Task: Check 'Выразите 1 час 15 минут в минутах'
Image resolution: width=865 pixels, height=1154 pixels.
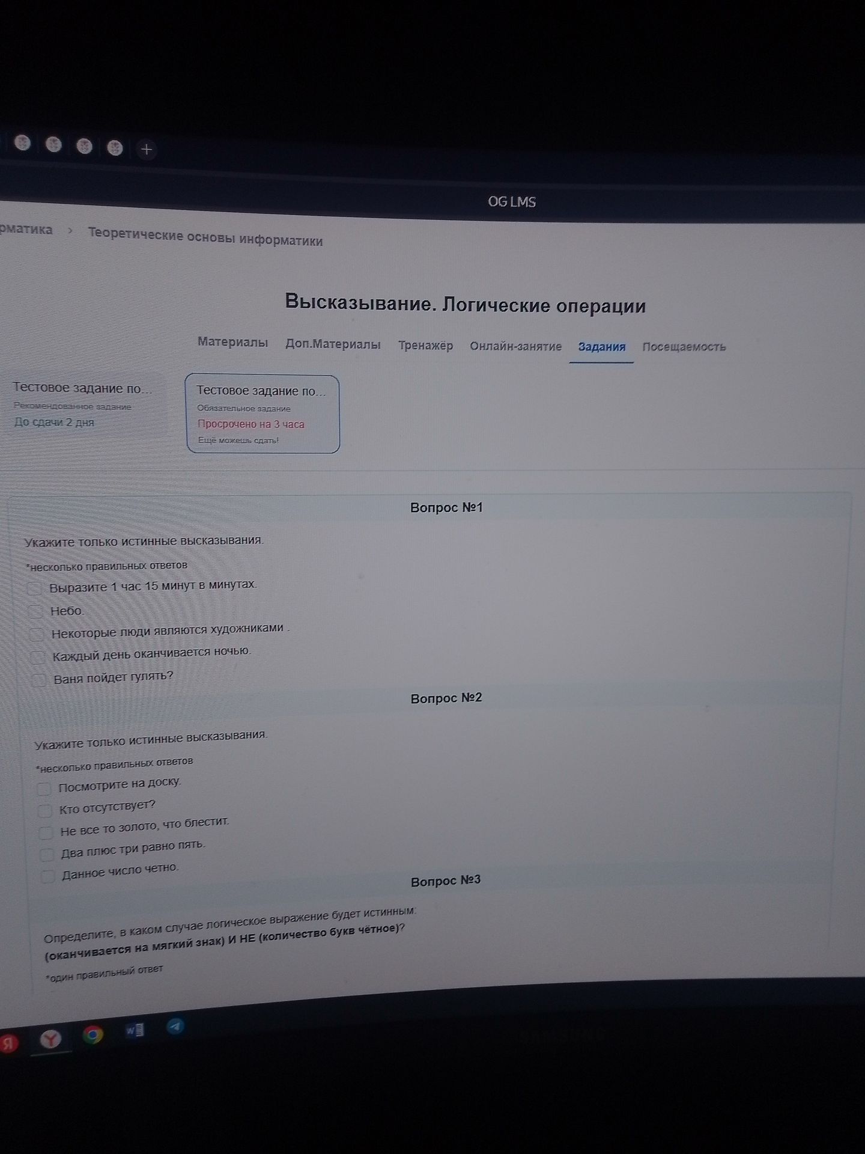Action: [35, 588]
